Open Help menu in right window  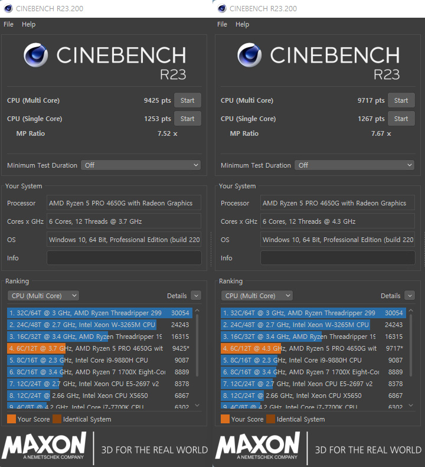(242, 24)
